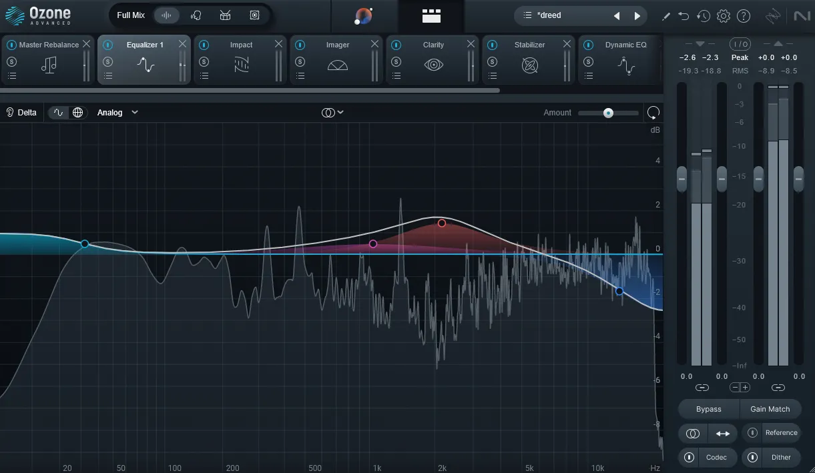Viewport: 815px width, 473px height.
Task: Select the Clarity module tab
Action: coord(433,59)
